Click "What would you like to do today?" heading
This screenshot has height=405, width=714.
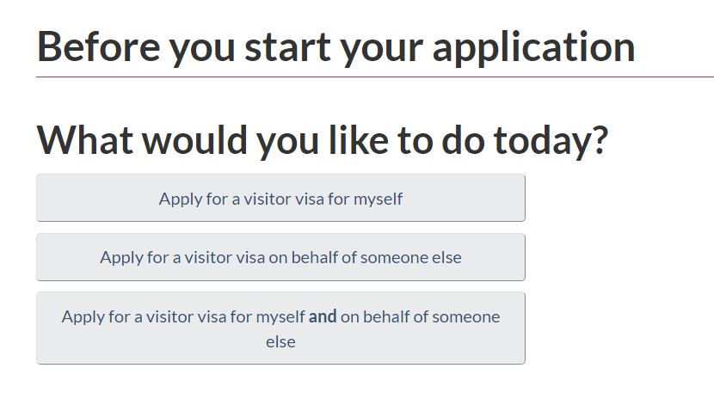[x=323, y=140]
